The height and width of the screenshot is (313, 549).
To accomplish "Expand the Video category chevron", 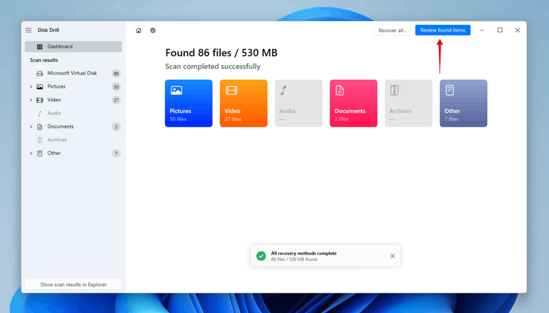I will pos(31,100).
